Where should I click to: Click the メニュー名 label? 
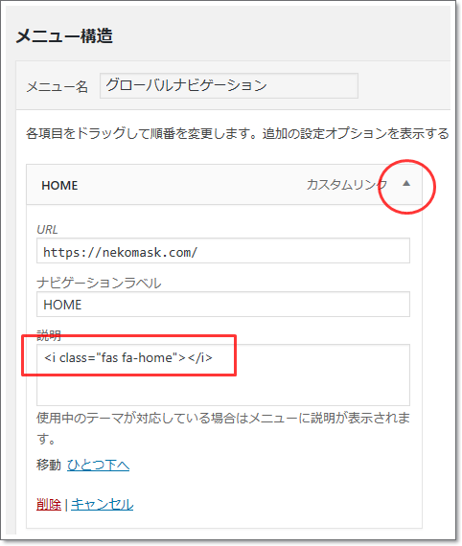pyautogui.click(x=58, y=86)
